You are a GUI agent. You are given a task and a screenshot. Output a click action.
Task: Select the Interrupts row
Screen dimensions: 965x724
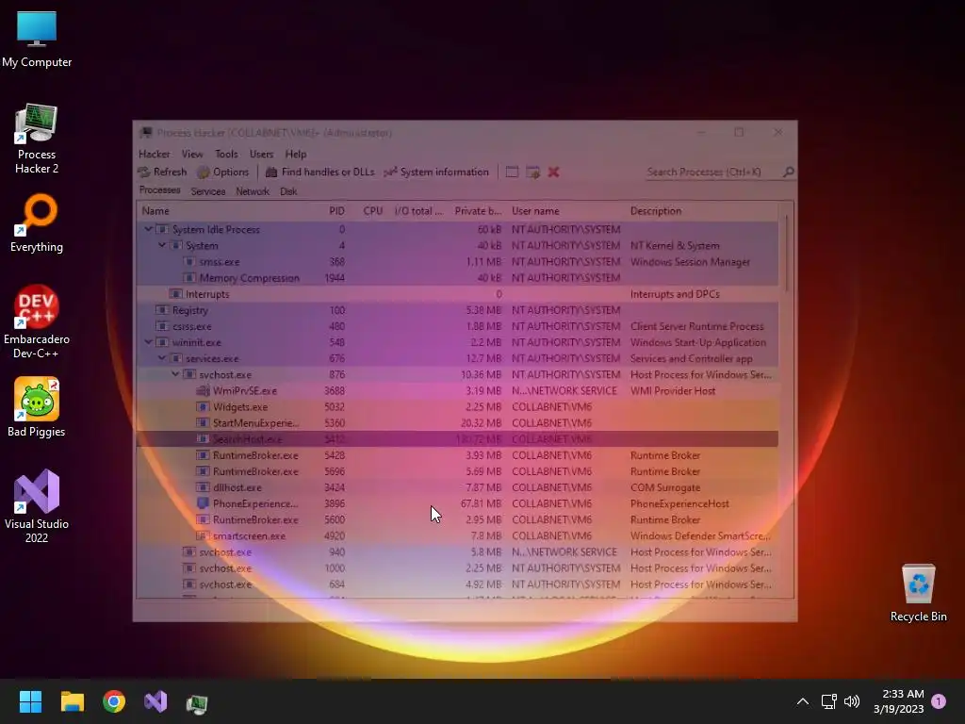click(x=457, y=294)
